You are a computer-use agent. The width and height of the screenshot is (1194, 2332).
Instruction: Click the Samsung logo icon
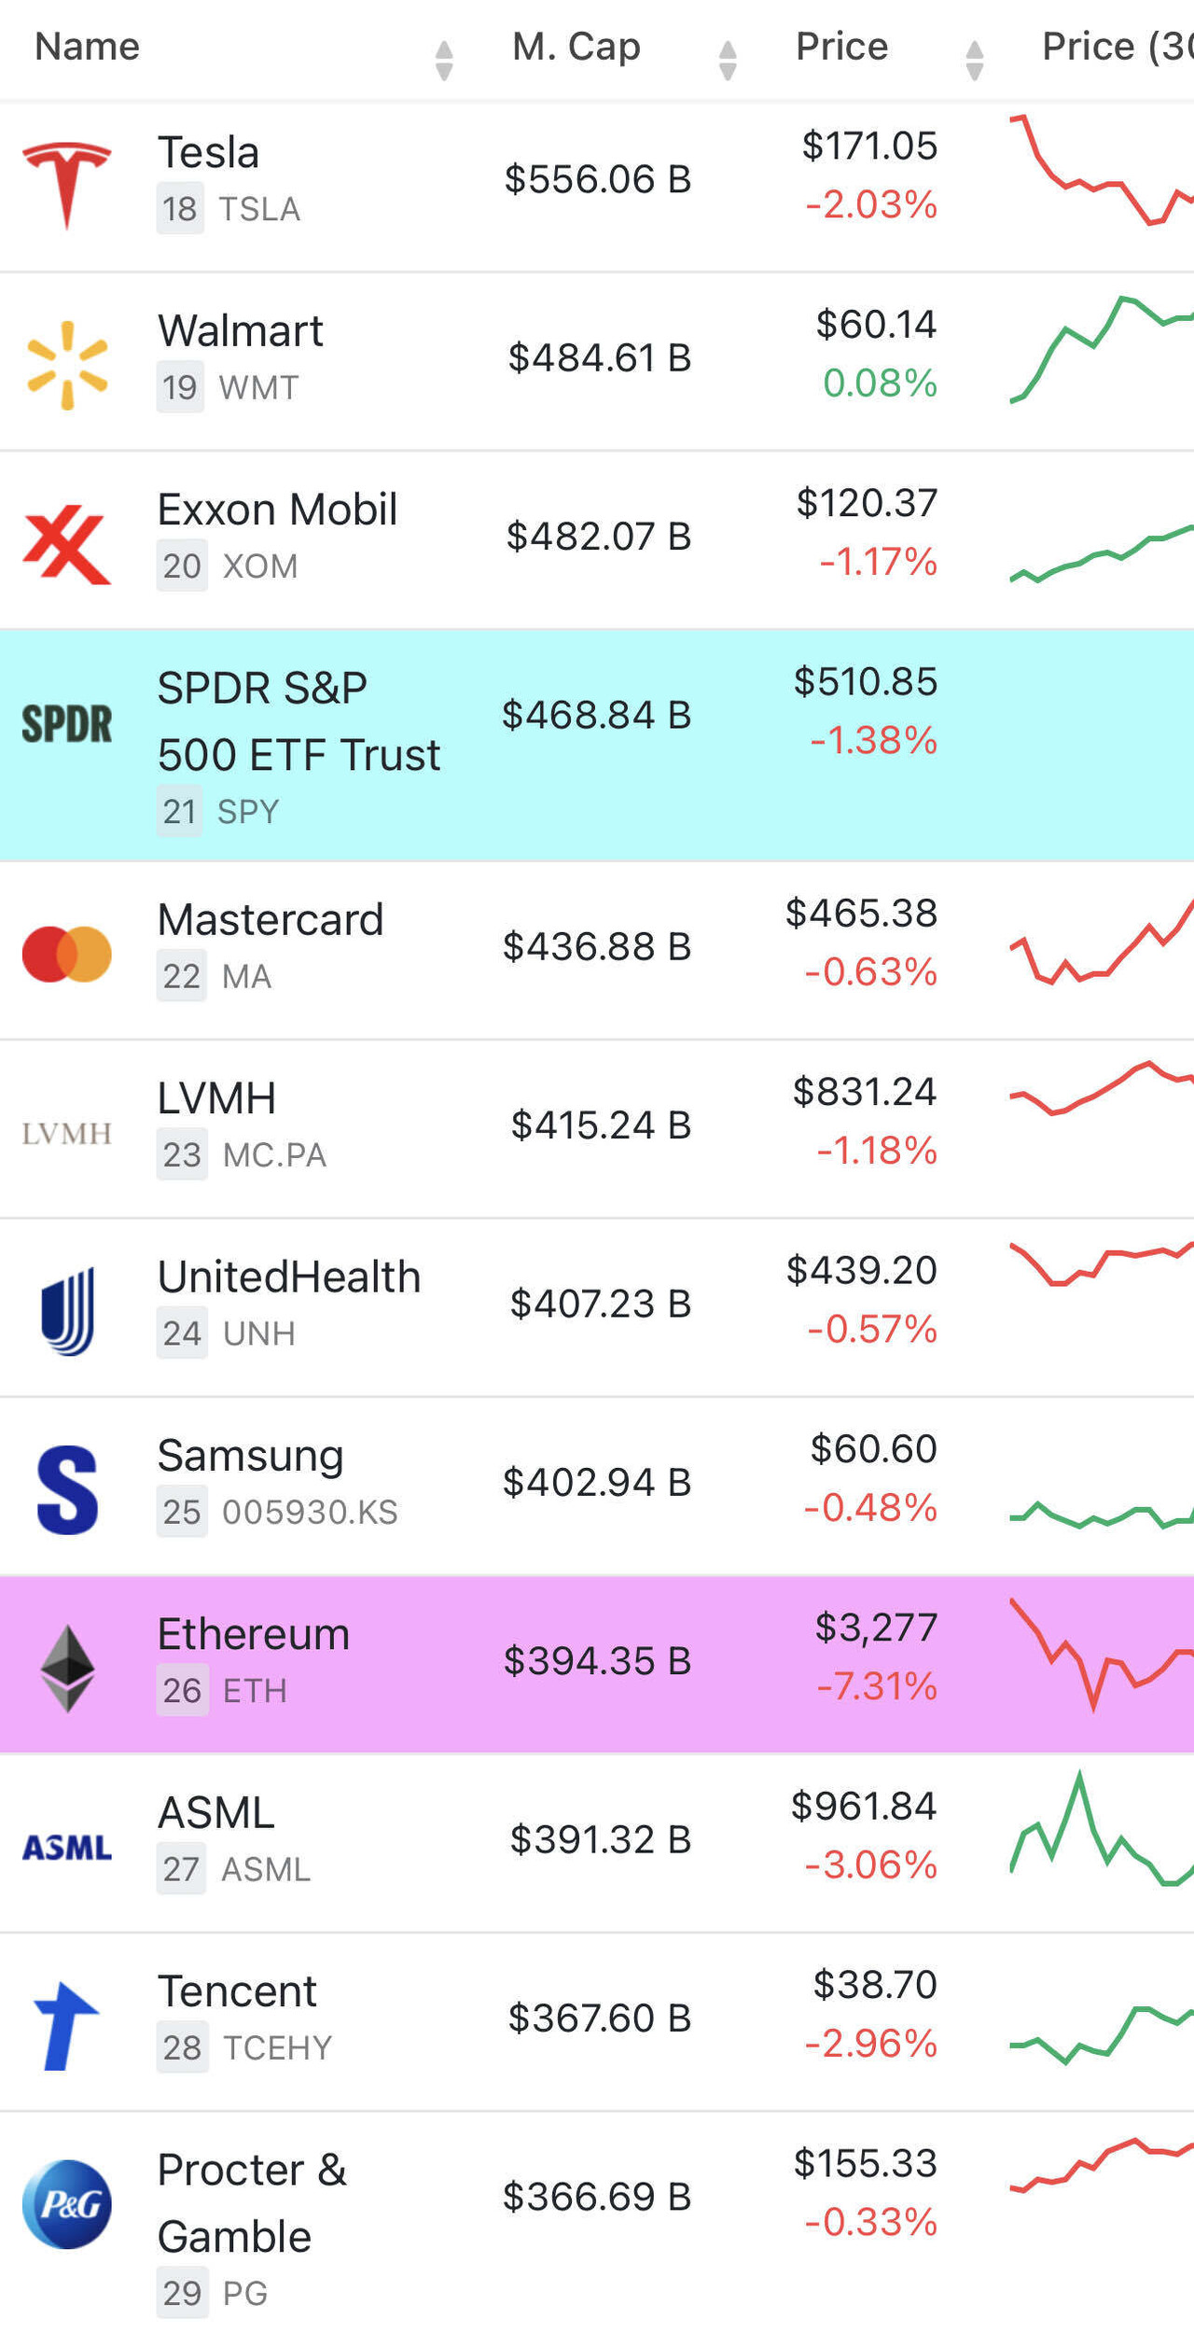point(66,1489)
